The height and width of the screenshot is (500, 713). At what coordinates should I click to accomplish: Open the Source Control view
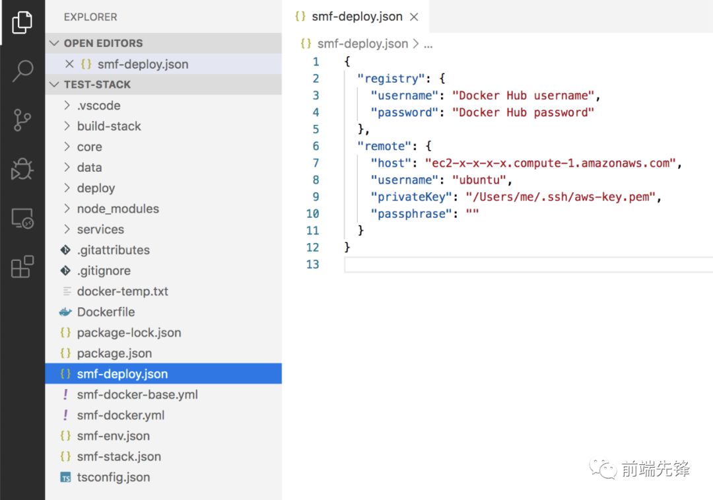pyautogui.click(x=22, y=120)
